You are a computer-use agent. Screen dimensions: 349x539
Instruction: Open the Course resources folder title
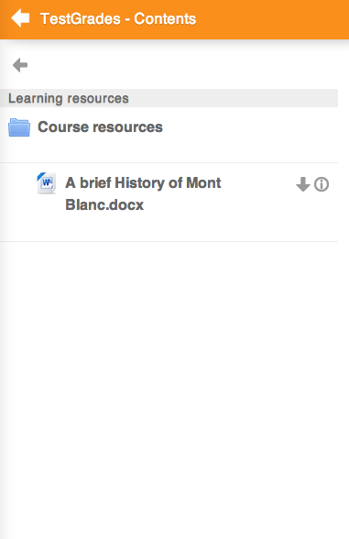pos(100,127)
